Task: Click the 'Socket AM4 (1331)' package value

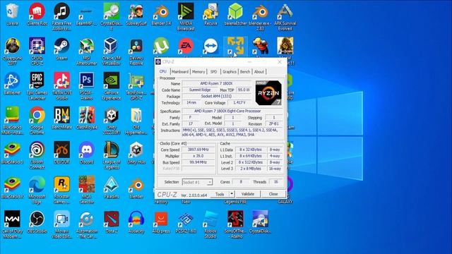Action: coord(217,96)
